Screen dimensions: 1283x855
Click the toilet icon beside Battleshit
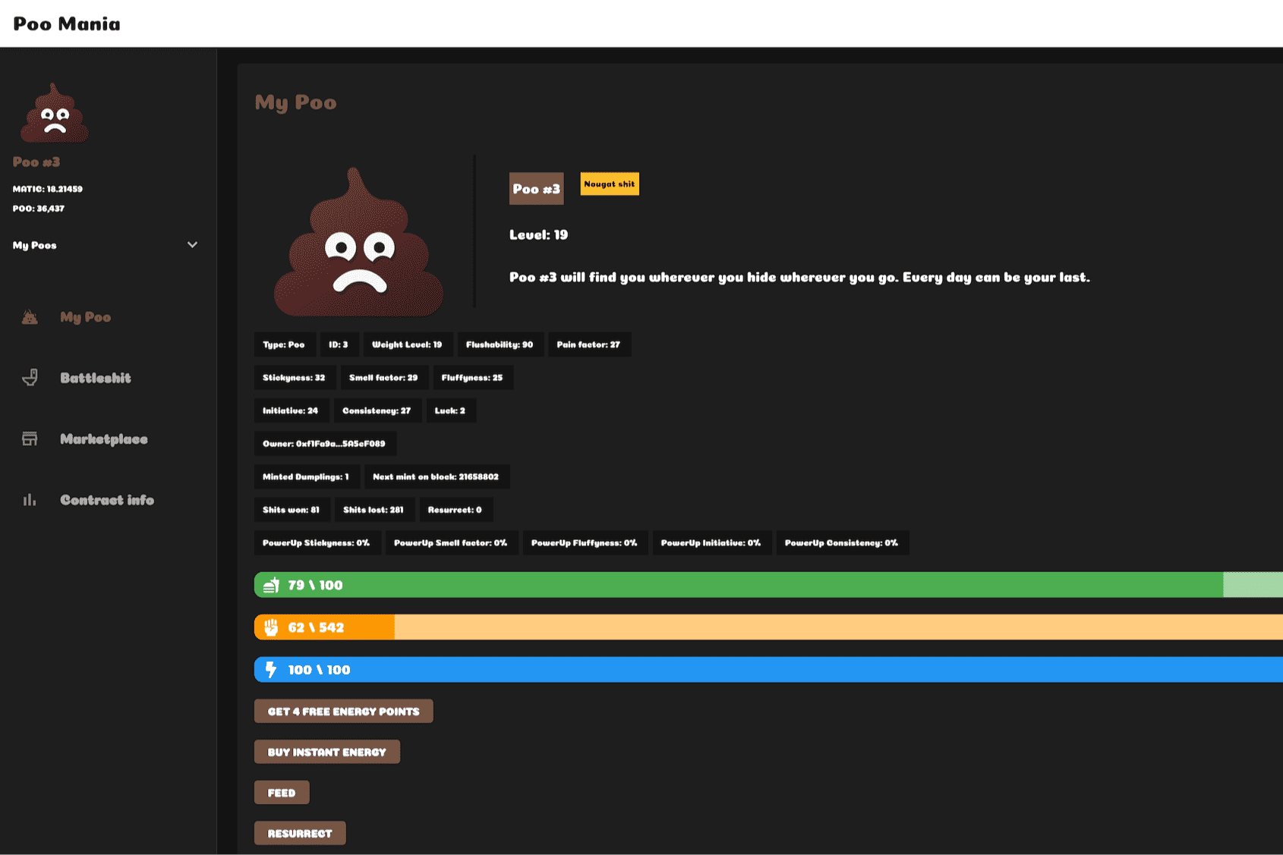pyautogui.click(x=30, y=378)
